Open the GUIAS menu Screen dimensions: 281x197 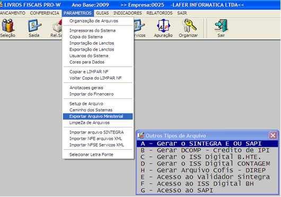[x=102, y=13]
